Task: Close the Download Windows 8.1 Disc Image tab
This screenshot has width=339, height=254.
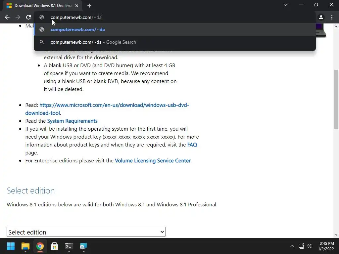Action: click(x=77, y=6)
